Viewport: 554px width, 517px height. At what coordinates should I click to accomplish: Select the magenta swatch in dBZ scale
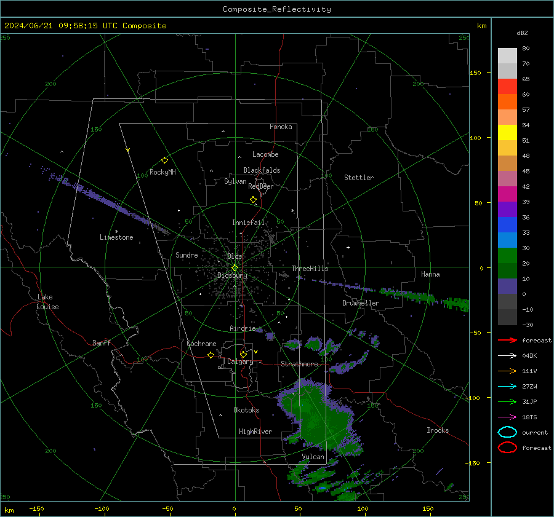point(507,194)
